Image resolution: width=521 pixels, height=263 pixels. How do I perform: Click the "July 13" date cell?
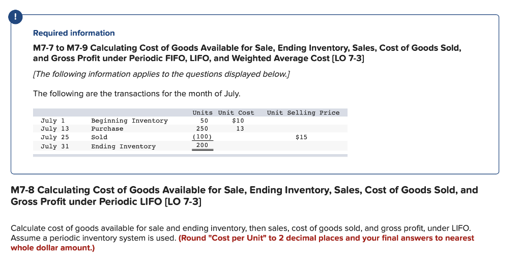(55, 129)
